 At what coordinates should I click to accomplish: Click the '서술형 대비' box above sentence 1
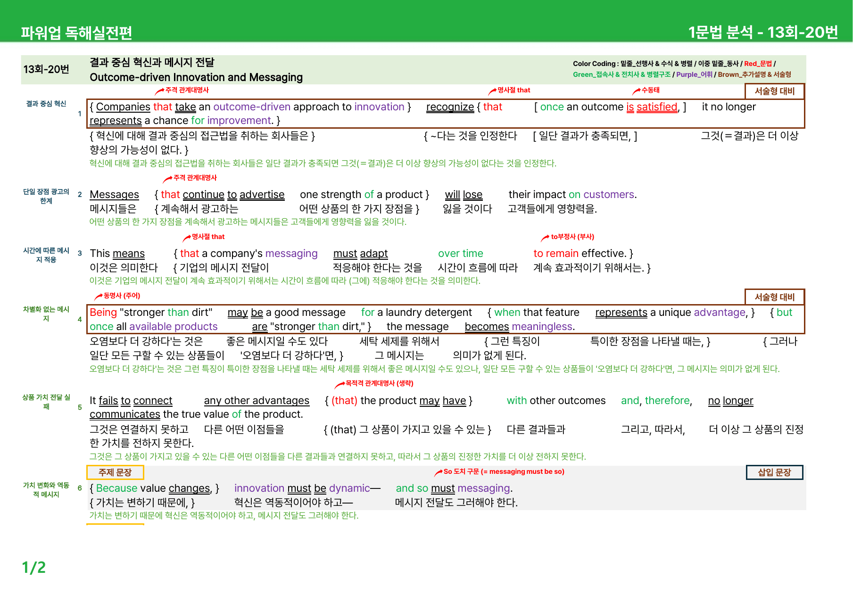775,91
